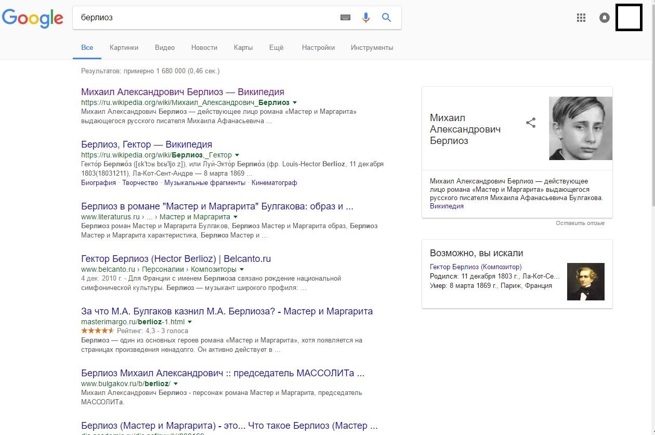
Task: Open Берлиоз в романе Мастер и Маргарита result
Action: click(217, 206)
